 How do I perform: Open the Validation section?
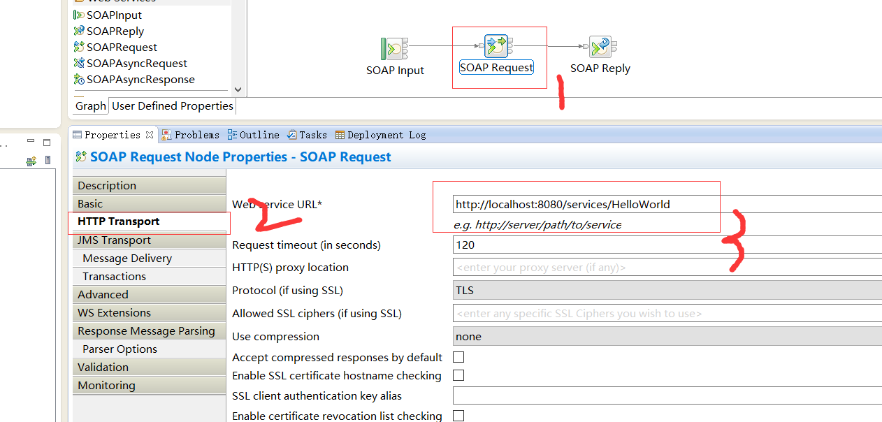pyautogui.click(x=149, y=367)
